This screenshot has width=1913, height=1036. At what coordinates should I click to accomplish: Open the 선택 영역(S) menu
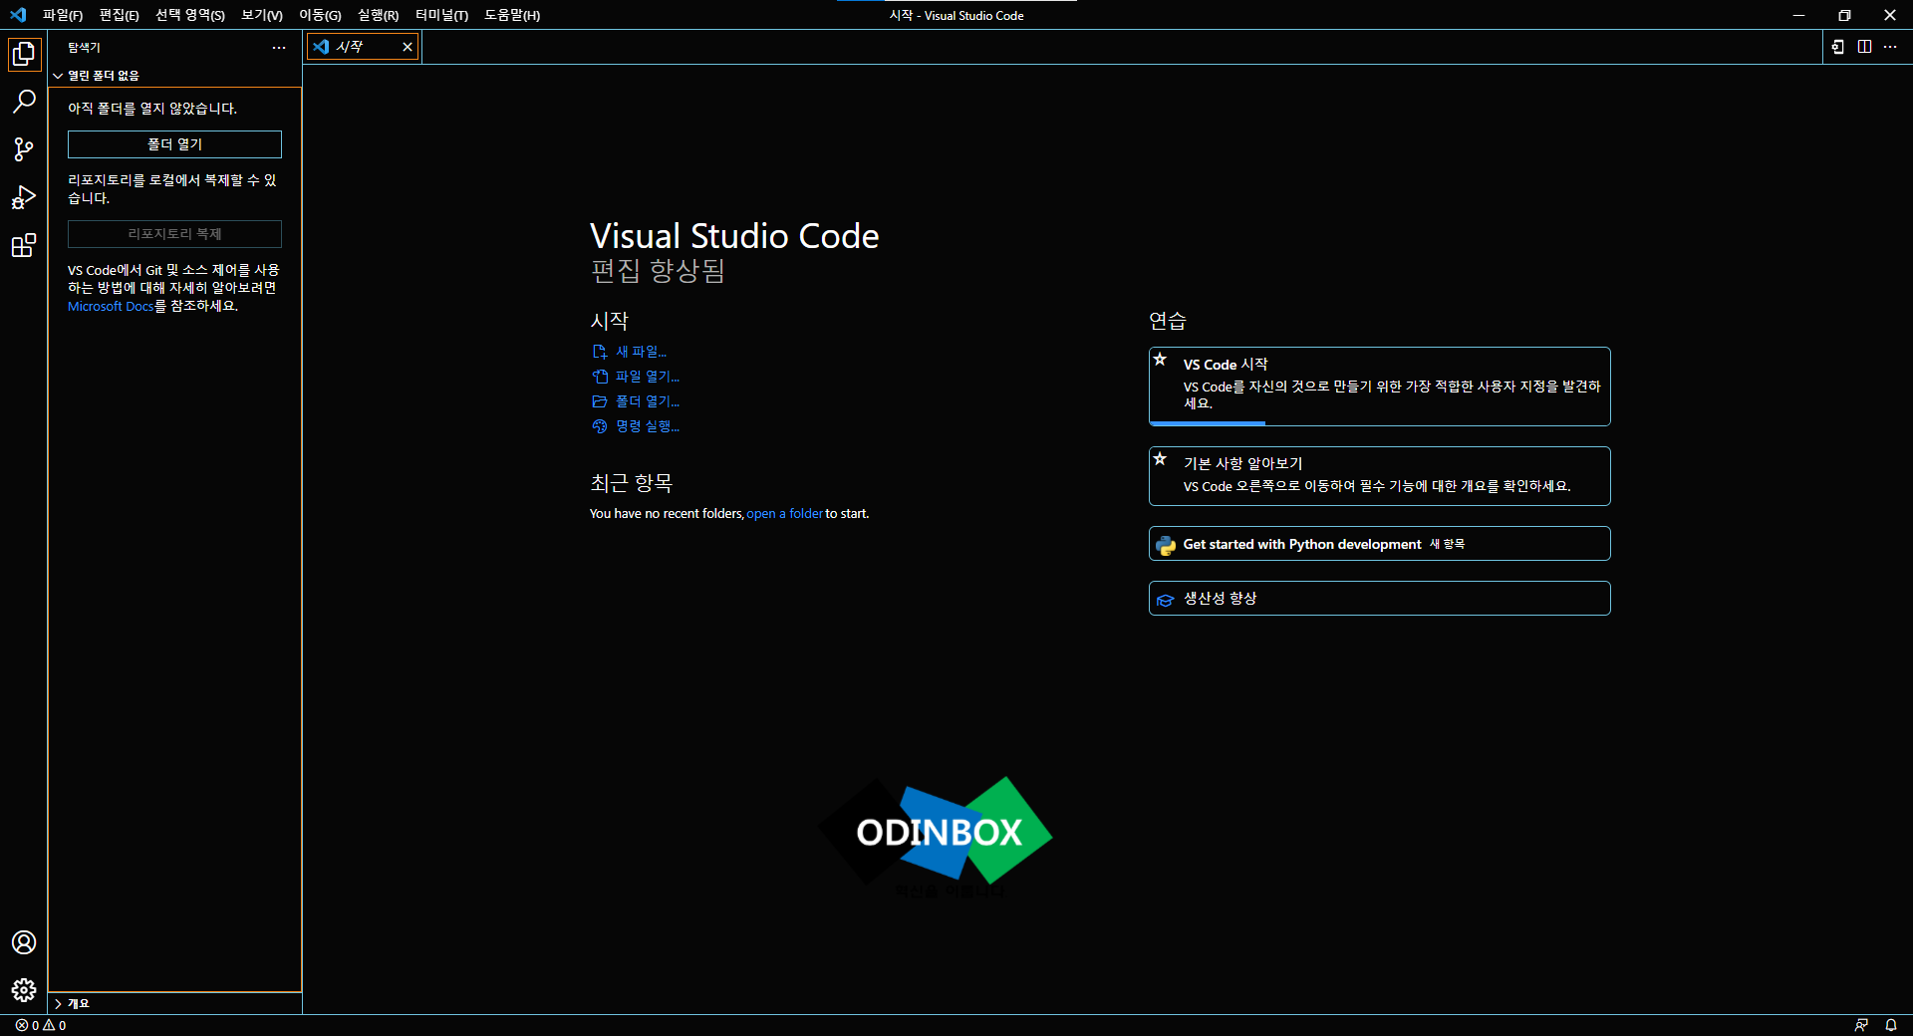pos(190,15)
